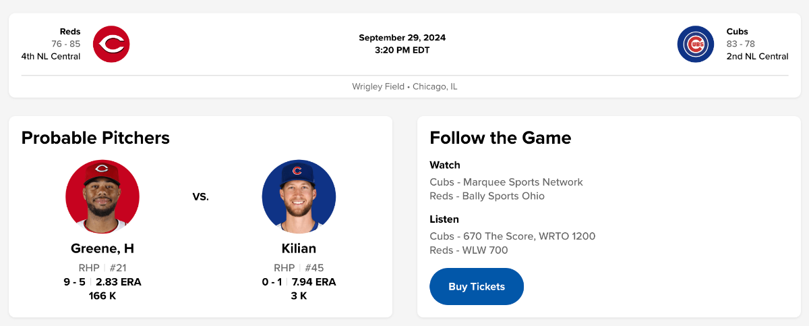809x326 pixels.
Task: Click Reds WLW 700 radio listing
Action: point(469,250)
